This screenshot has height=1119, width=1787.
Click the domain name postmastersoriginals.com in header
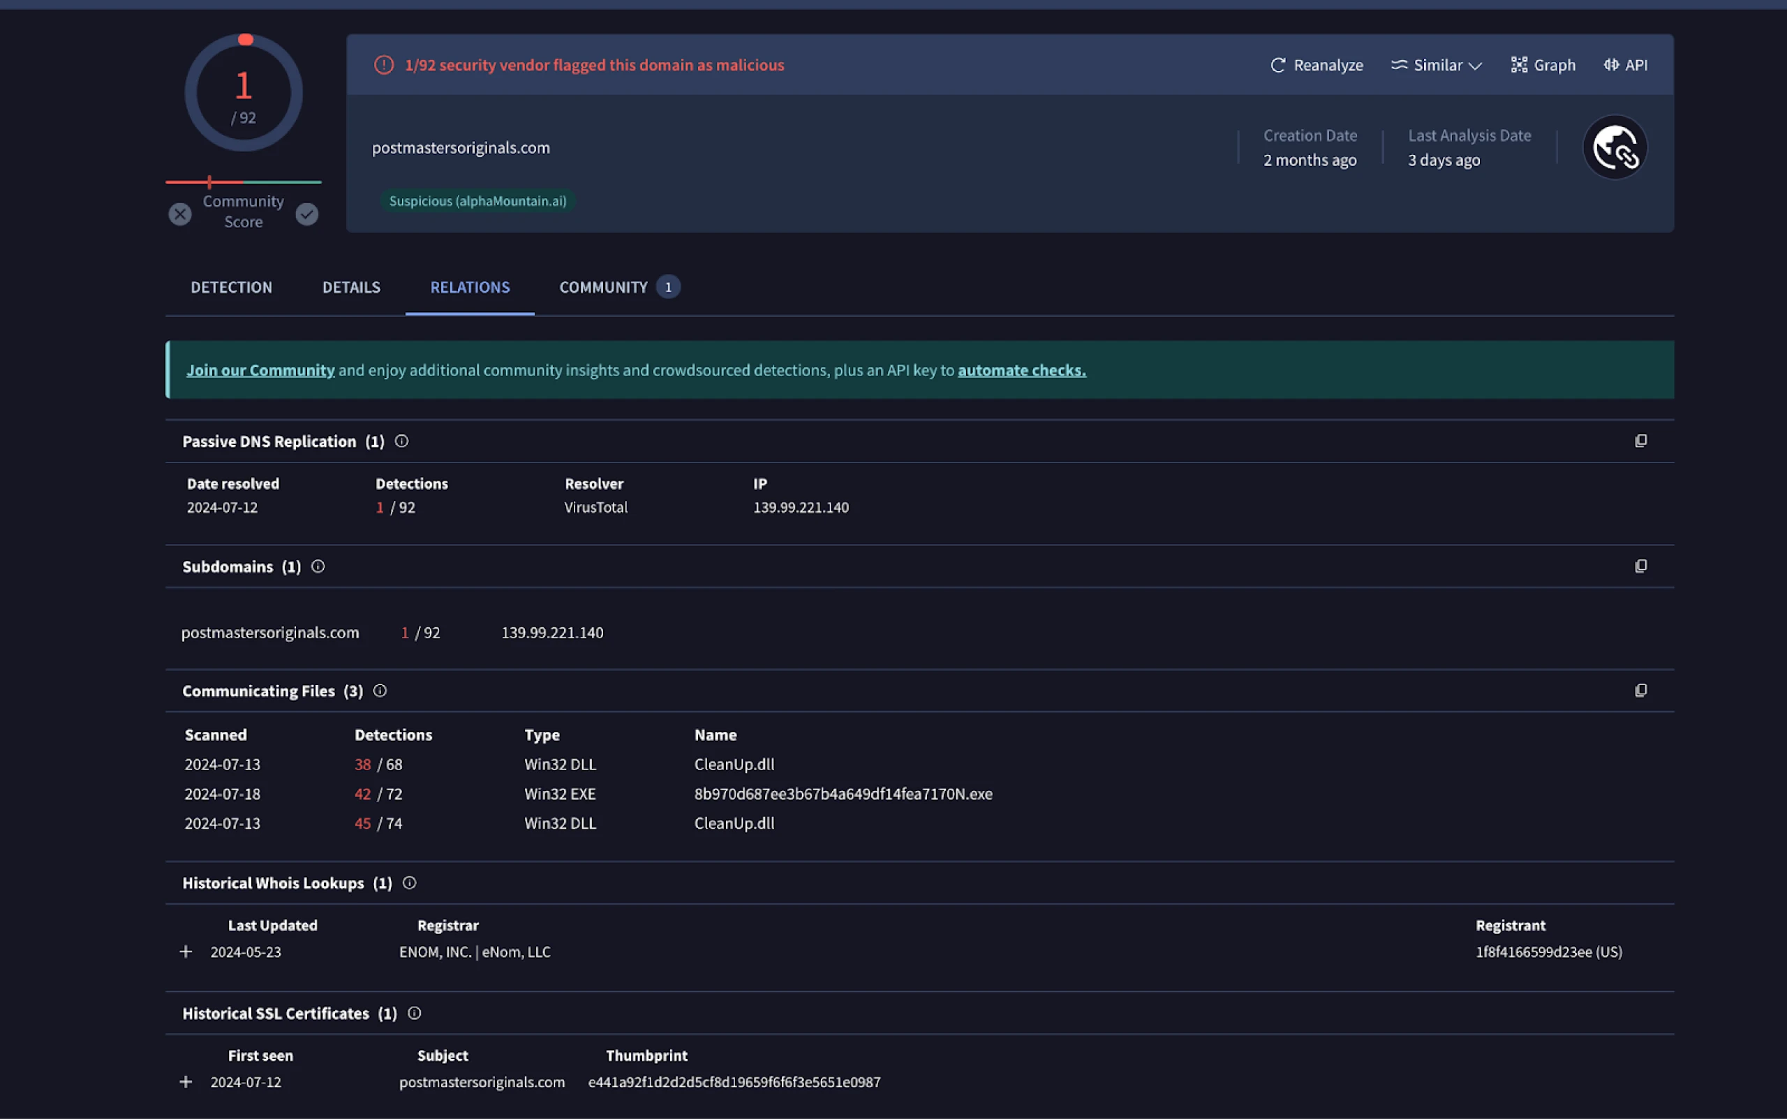click(461, 147)
